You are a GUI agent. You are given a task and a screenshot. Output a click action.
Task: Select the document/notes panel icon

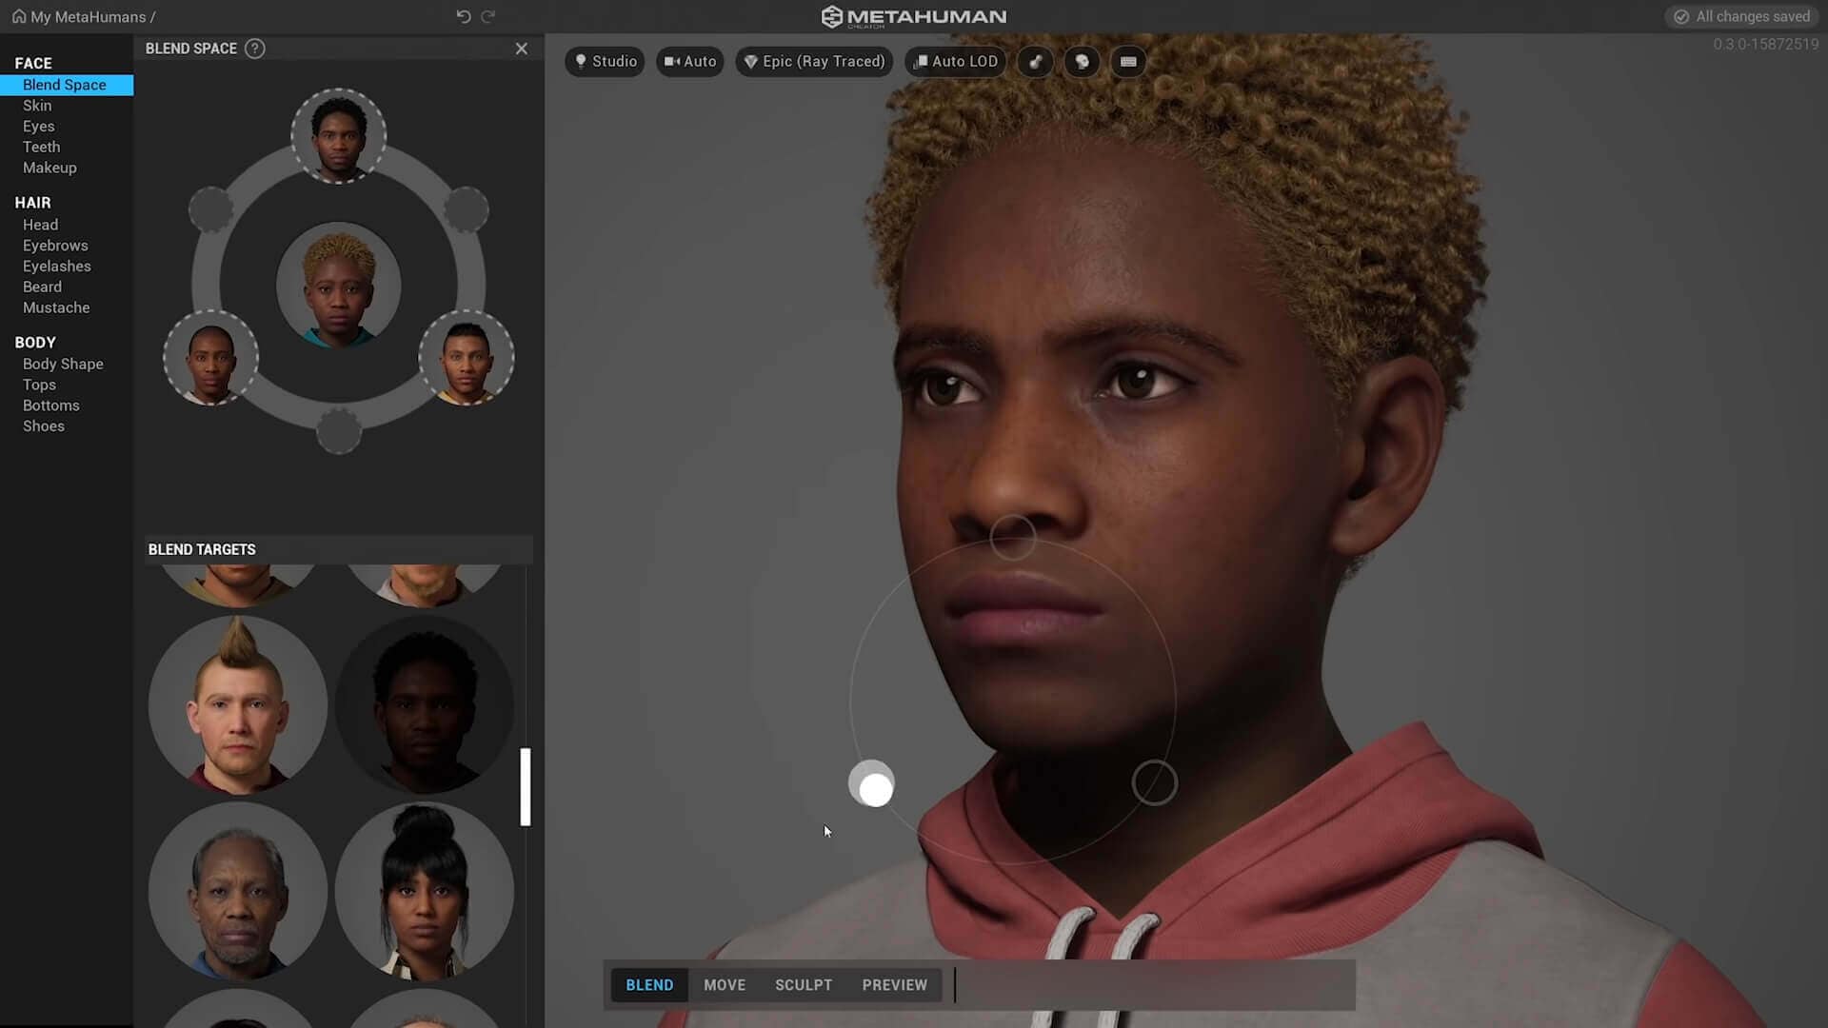1127,62
